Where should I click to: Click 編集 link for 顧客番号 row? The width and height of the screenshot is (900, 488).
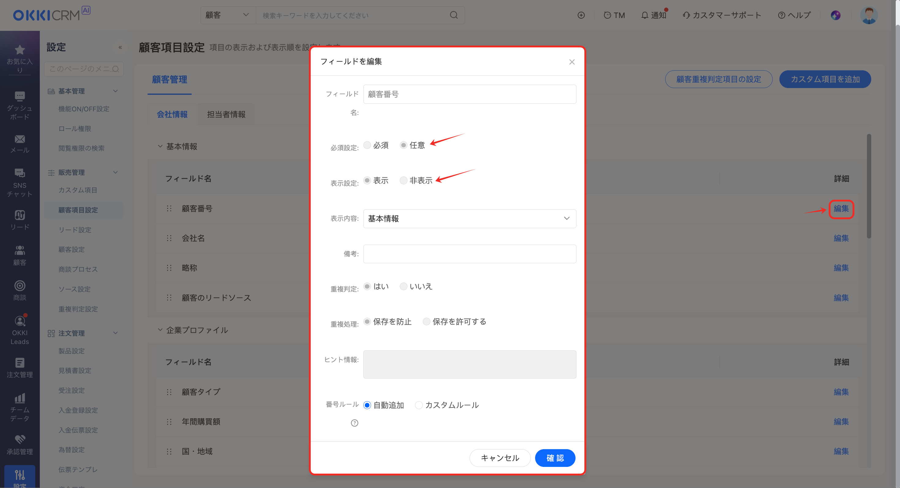(841, 209)
